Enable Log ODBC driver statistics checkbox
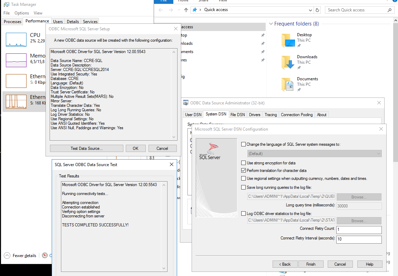This screenshot has height=276, width=398. coord(243,214)
